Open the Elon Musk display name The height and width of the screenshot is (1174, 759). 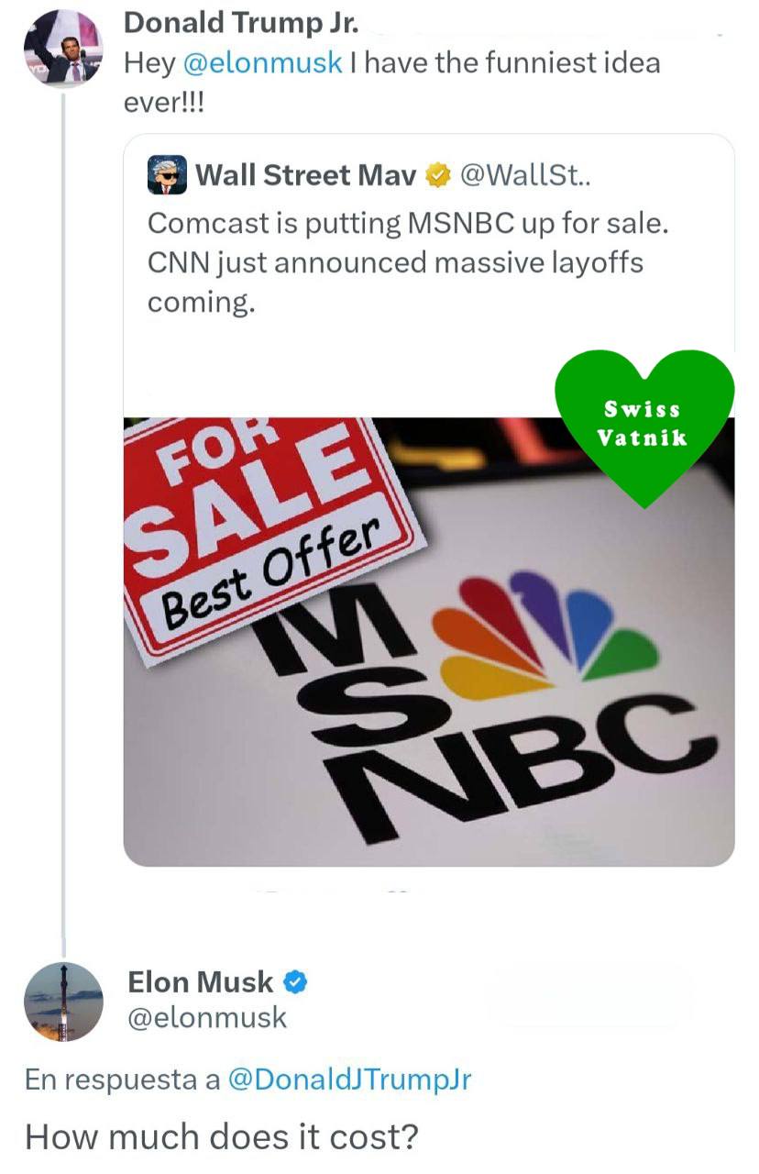tap(200, 982)
